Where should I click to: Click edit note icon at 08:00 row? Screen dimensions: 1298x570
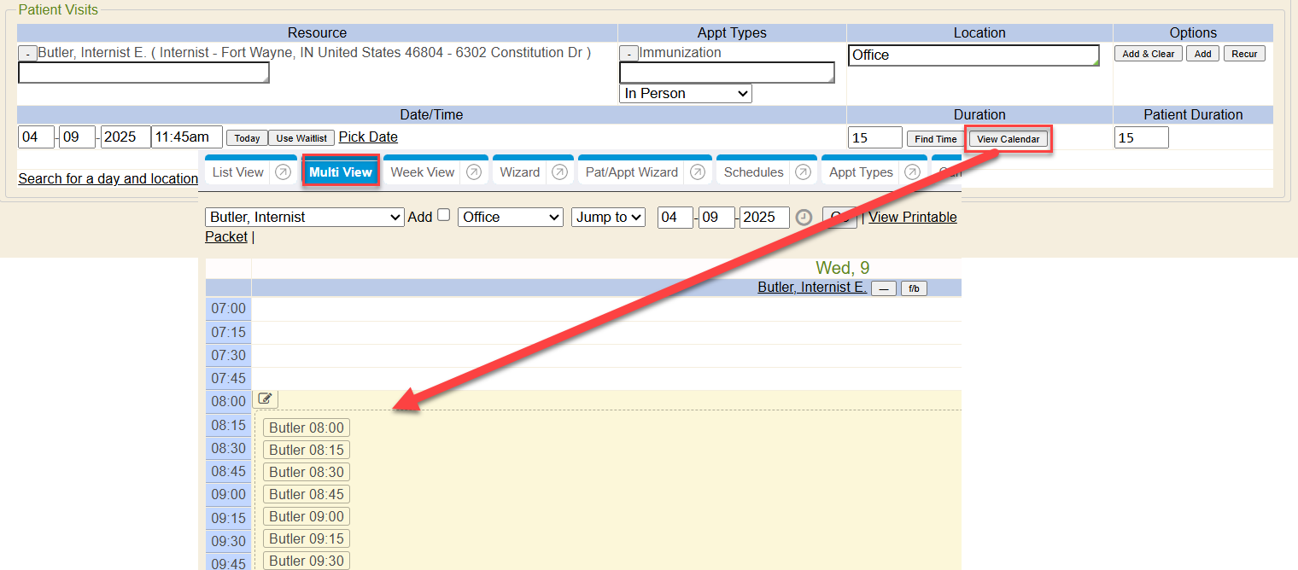click(x=266, y=398)
